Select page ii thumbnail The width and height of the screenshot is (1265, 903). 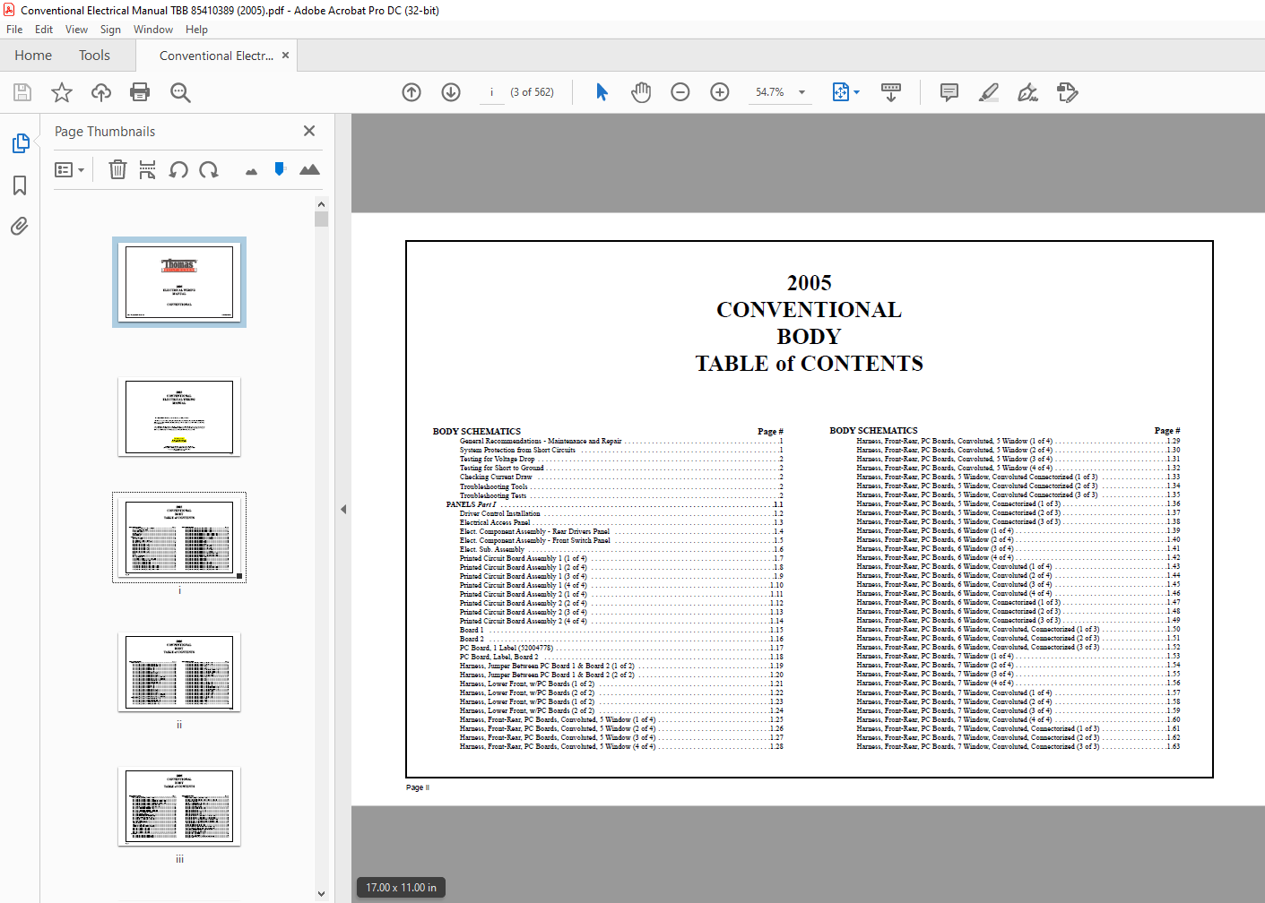[x=179, y=673]
